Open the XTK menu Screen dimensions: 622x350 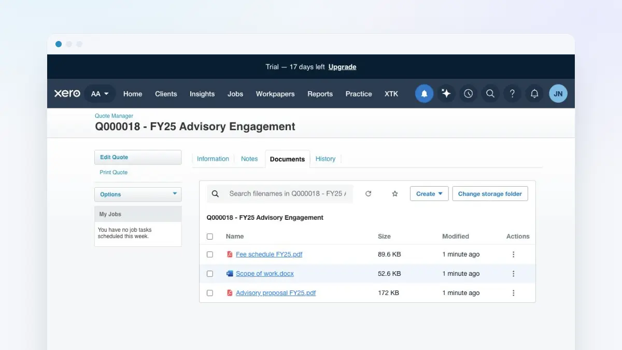click(391, 94)
